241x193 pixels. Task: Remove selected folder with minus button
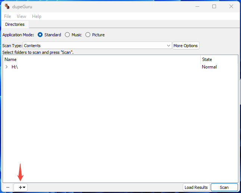click(8, 187)
